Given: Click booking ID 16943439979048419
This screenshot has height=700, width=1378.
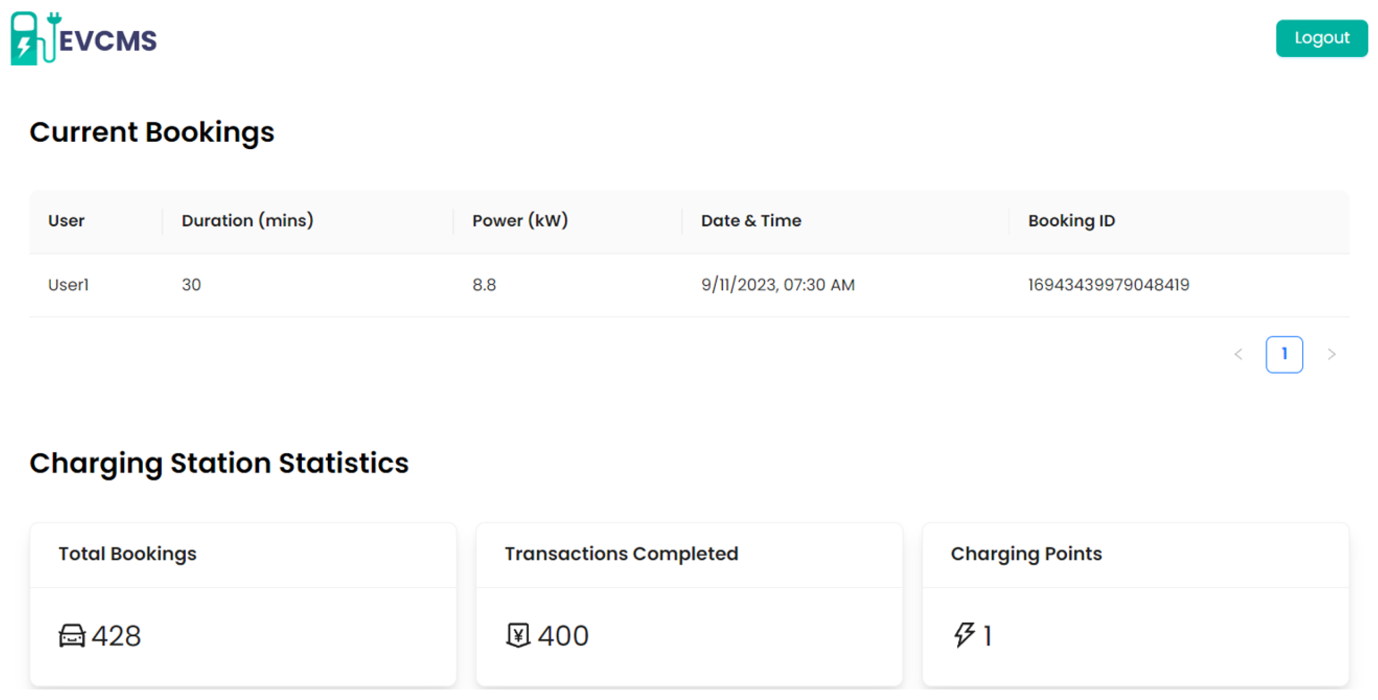Looking at the screenshot, I should [x=1108, y=285].
